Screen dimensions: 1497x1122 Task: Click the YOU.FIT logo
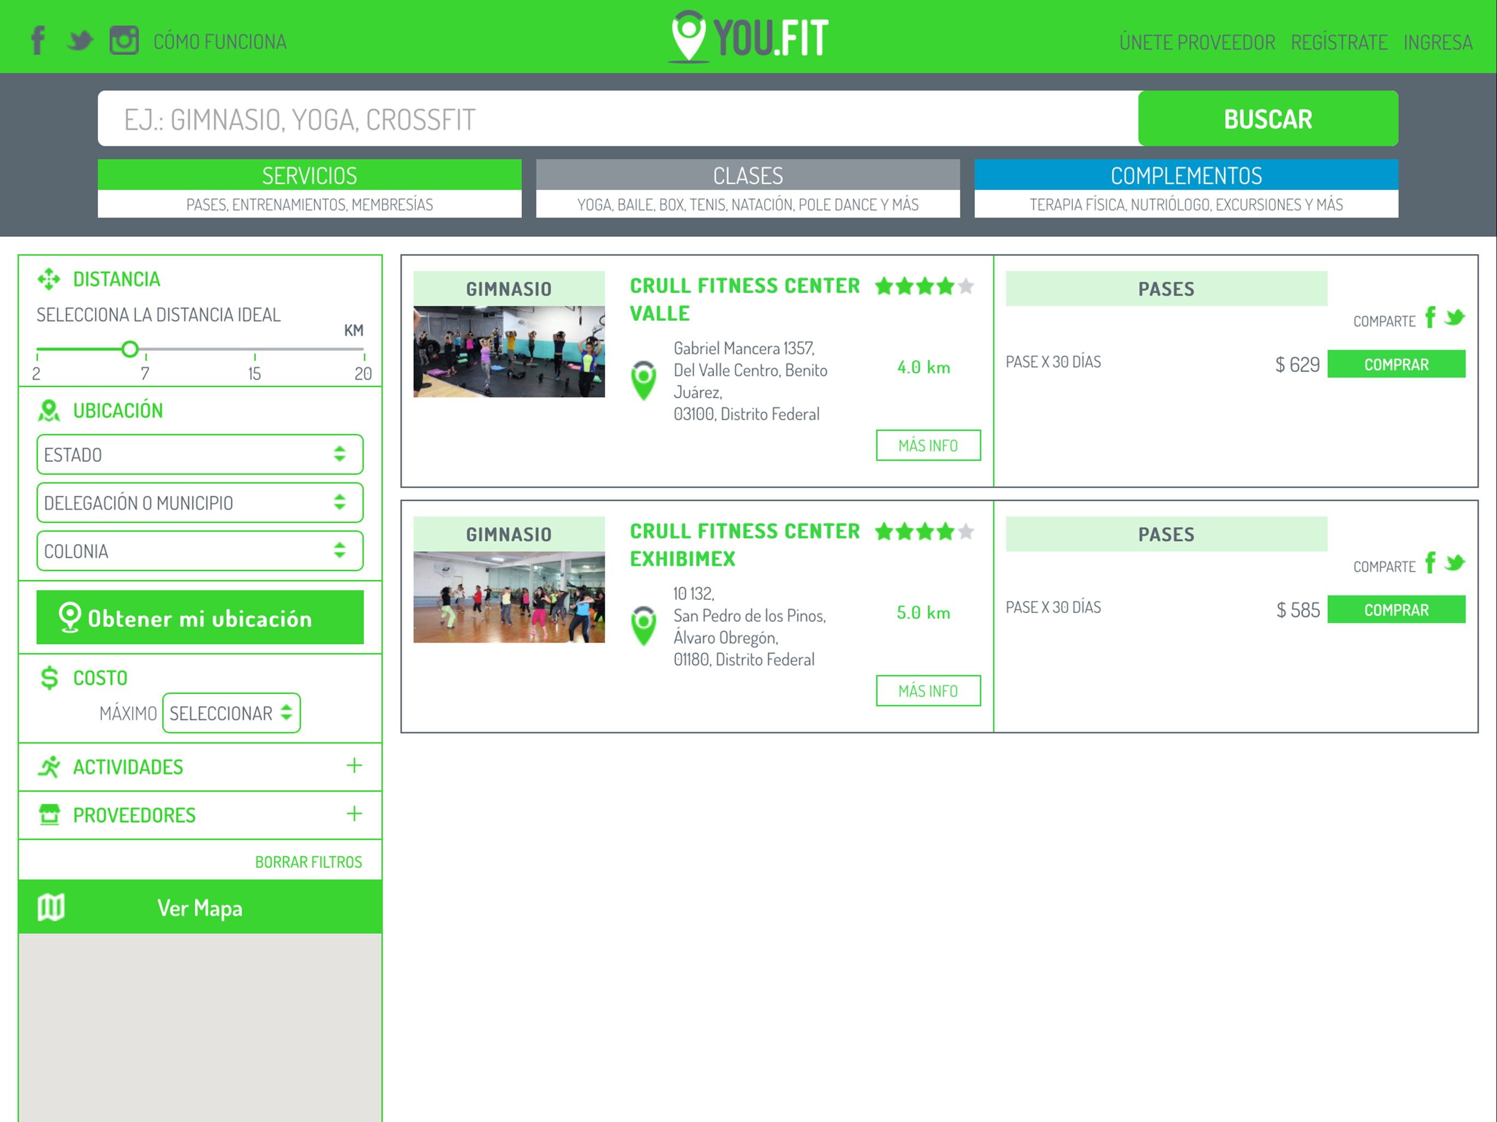[749, 37]
